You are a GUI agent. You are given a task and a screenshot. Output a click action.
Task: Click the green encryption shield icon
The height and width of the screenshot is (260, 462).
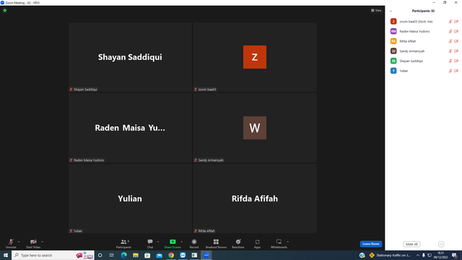point(5,10)
